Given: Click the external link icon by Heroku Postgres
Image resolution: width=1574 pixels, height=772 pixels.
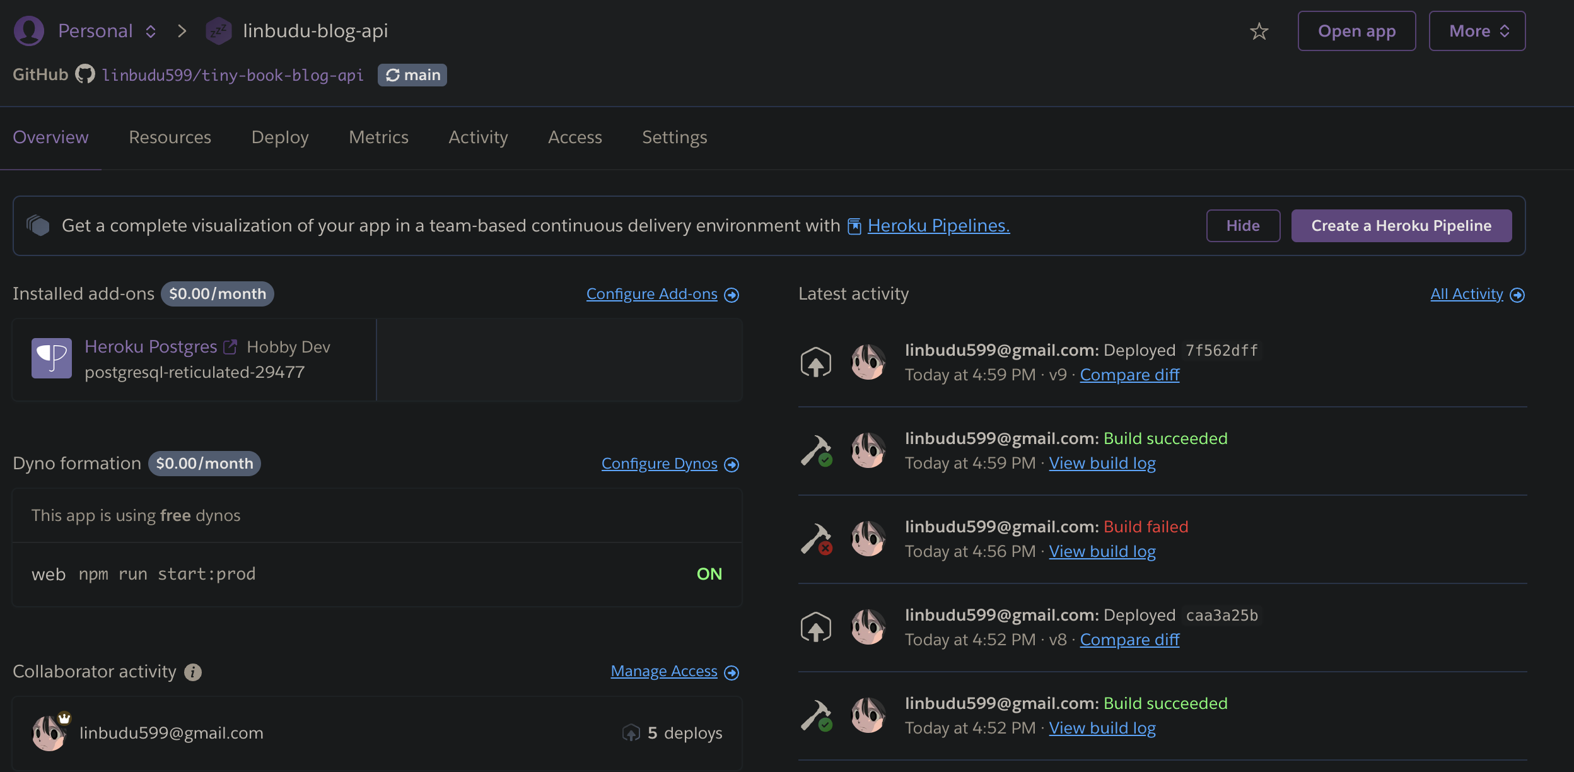Looking at the screenshot, I should pos(230,347).
